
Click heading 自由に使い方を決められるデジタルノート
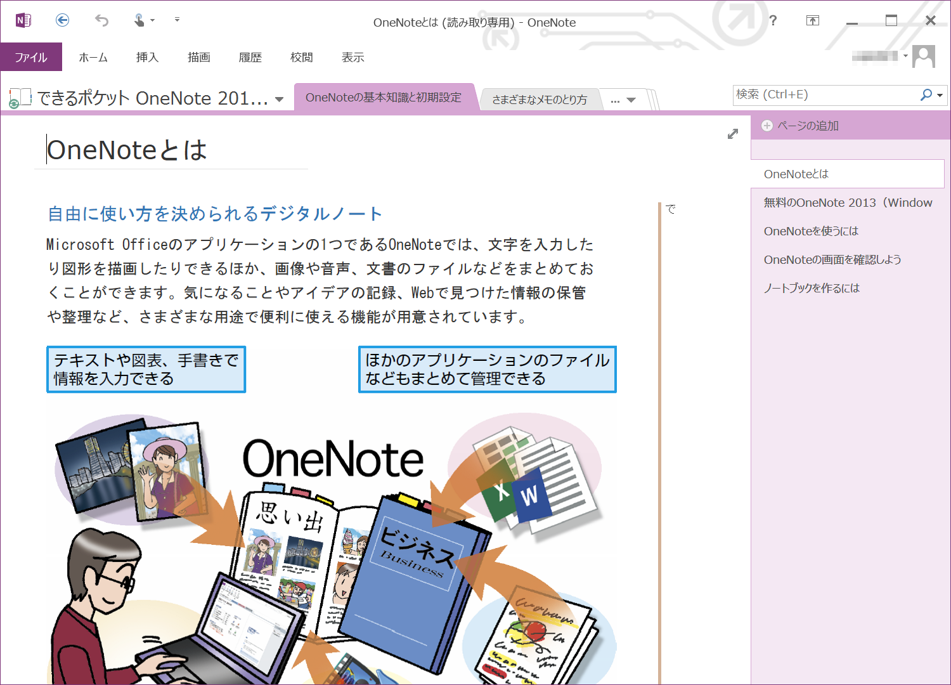click(215, 214)
